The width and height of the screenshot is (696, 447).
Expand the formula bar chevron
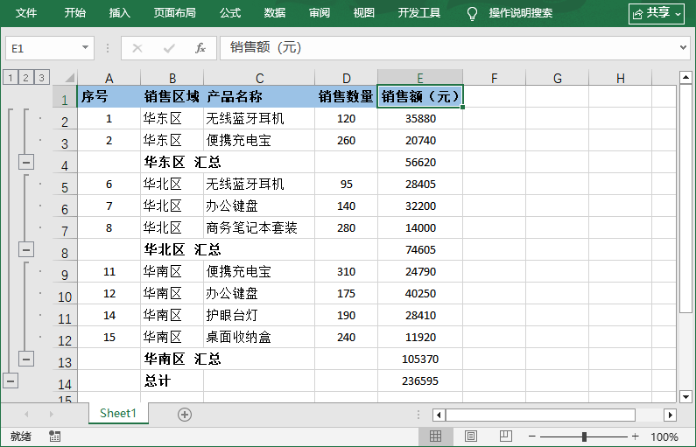click(683, 47)
